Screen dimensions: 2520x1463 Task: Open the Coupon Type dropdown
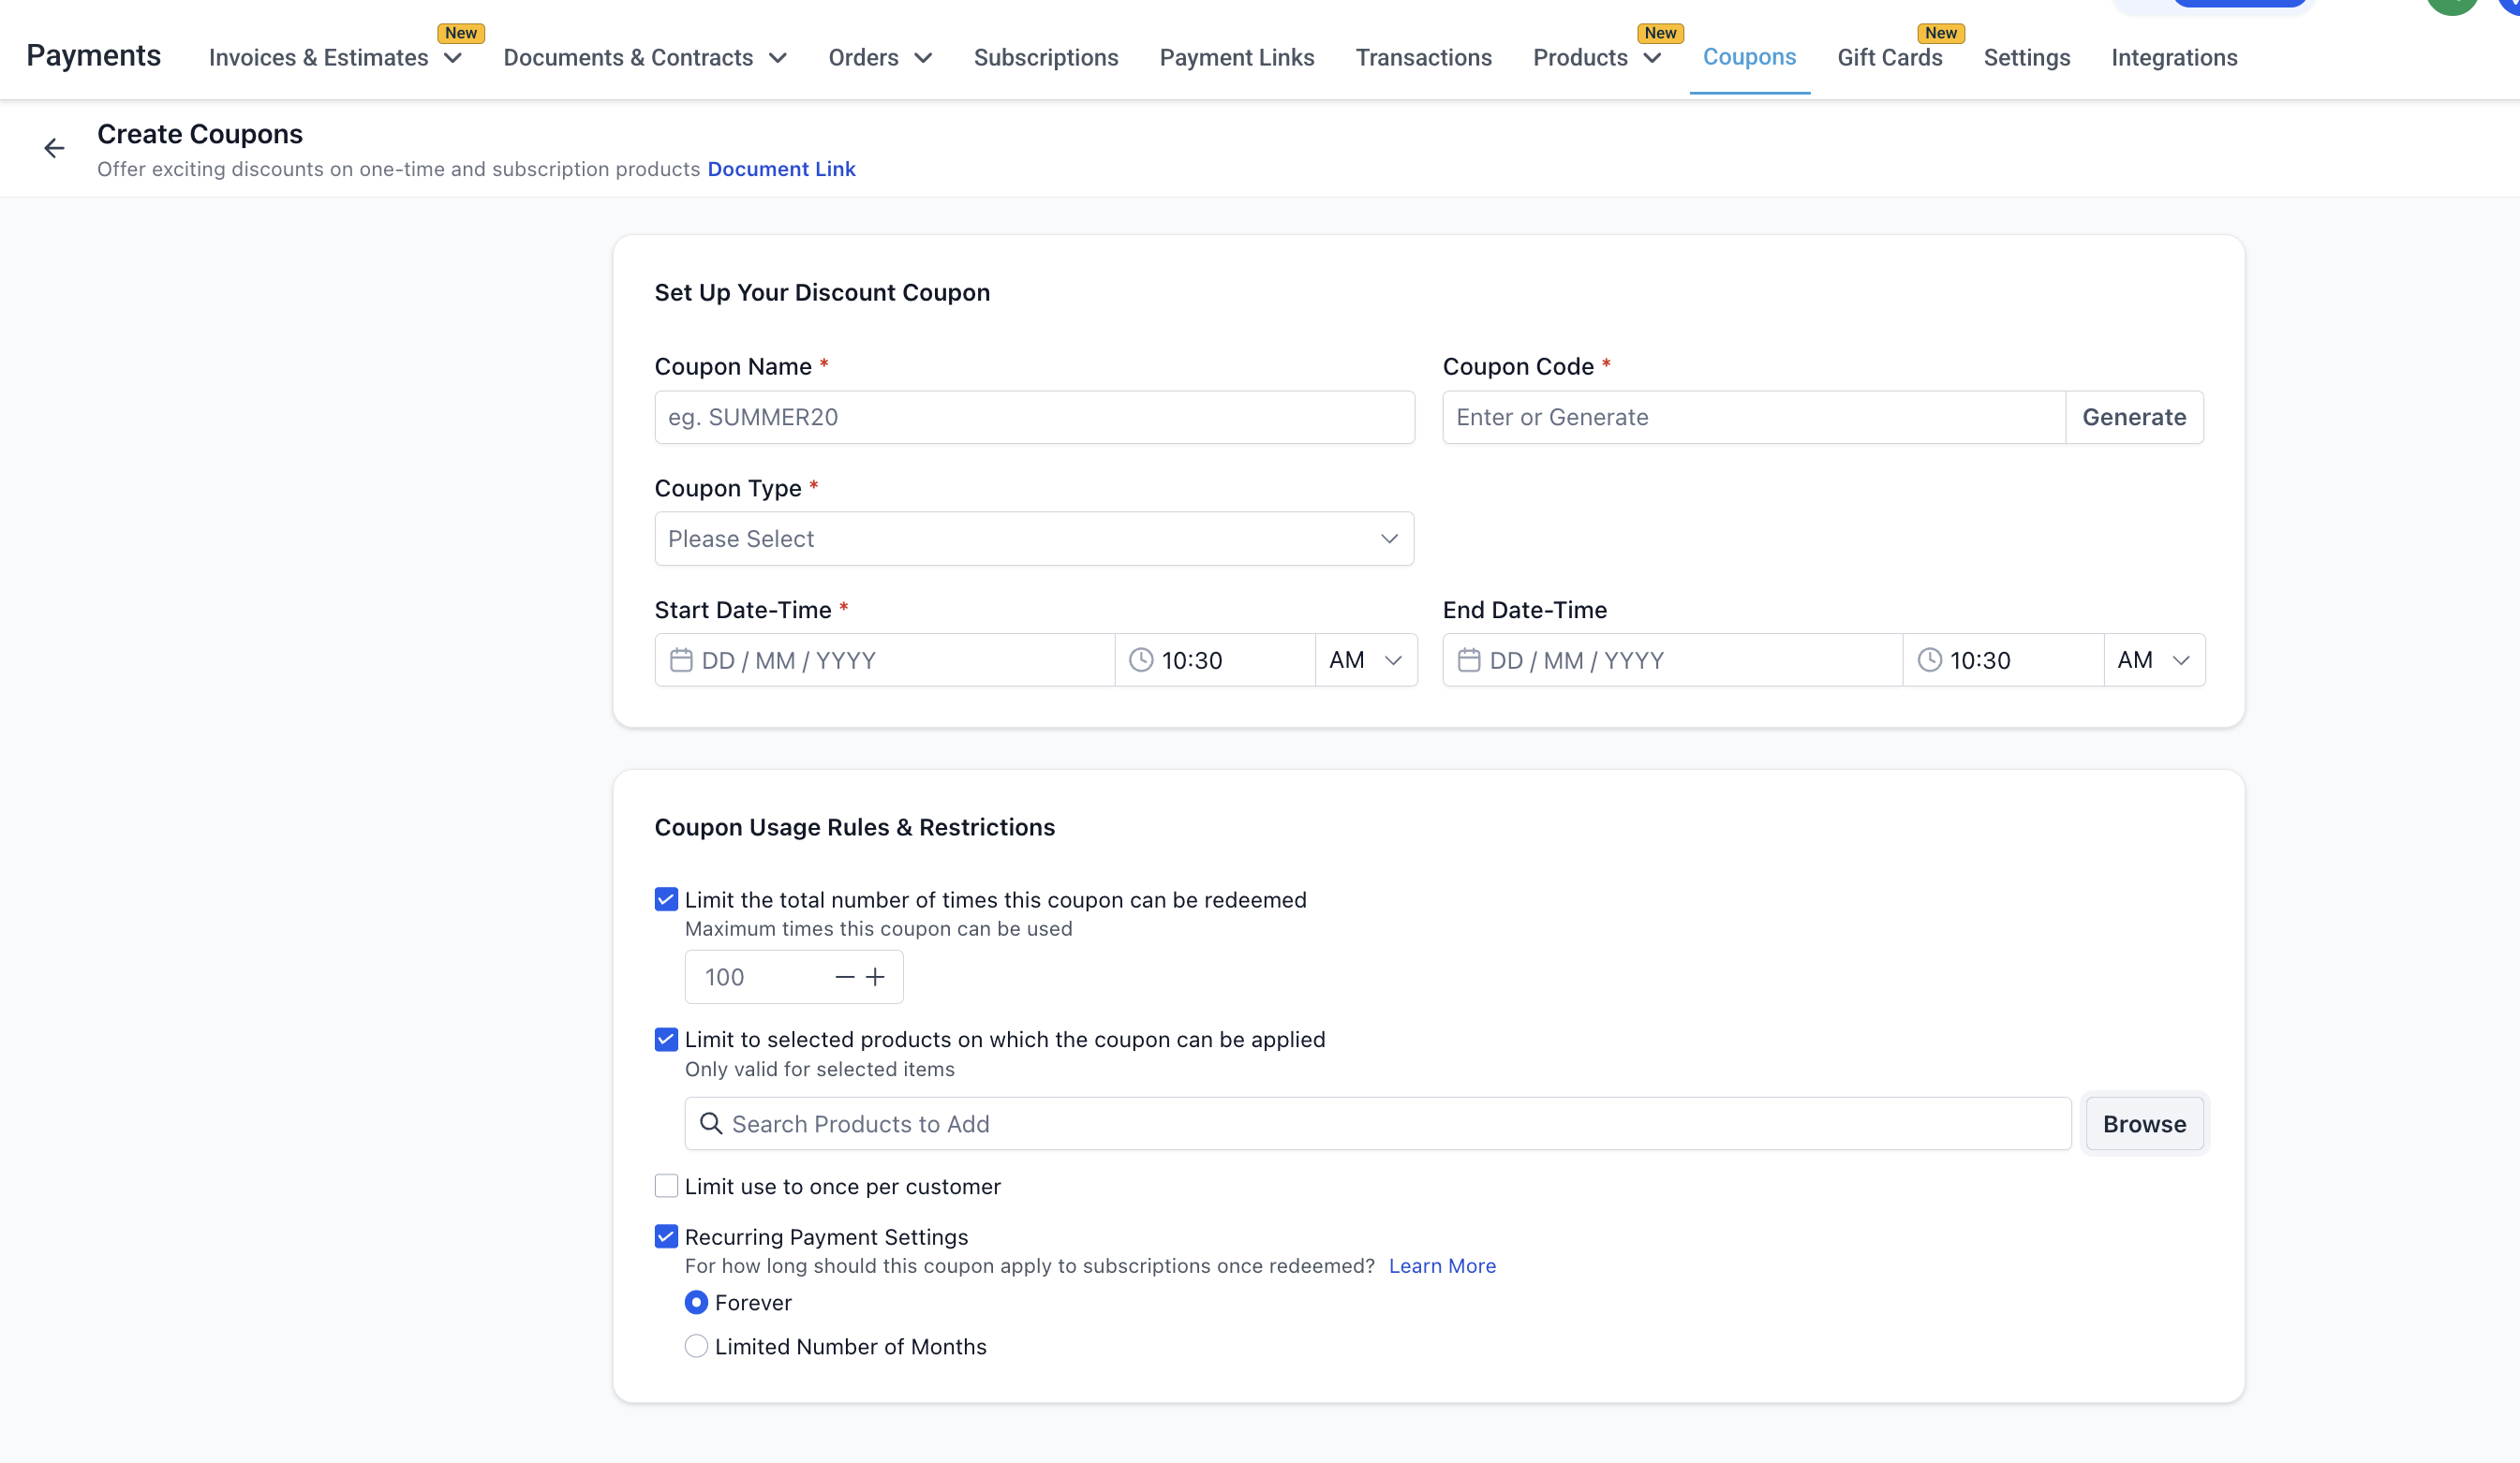[x=1034, y=539]
